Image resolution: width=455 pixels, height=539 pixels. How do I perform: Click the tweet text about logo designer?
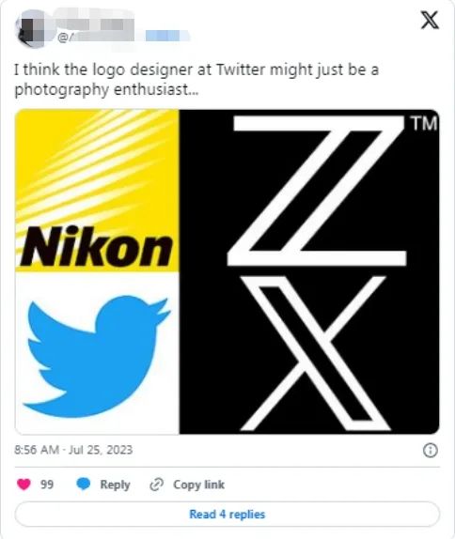pos(196,80)
